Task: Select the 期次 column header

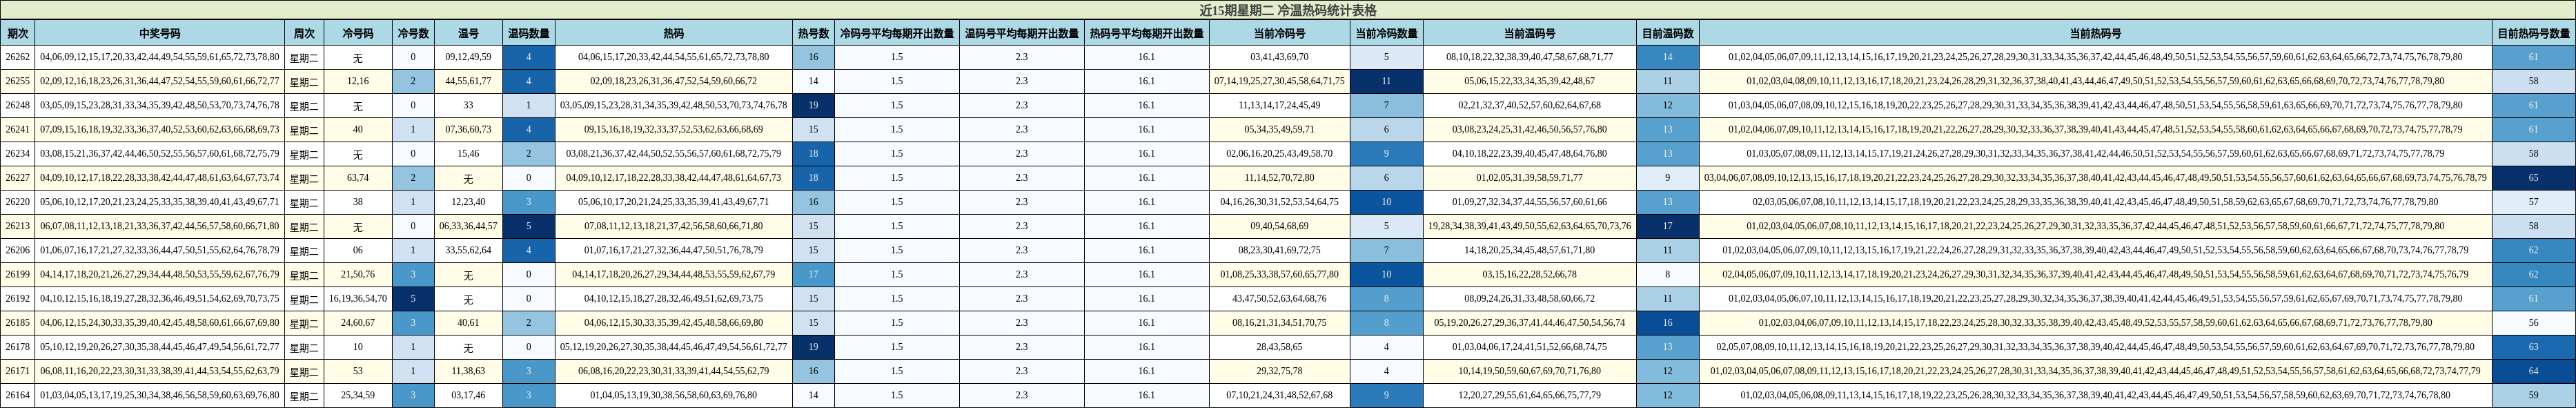Action: click(x=18, y=33)
